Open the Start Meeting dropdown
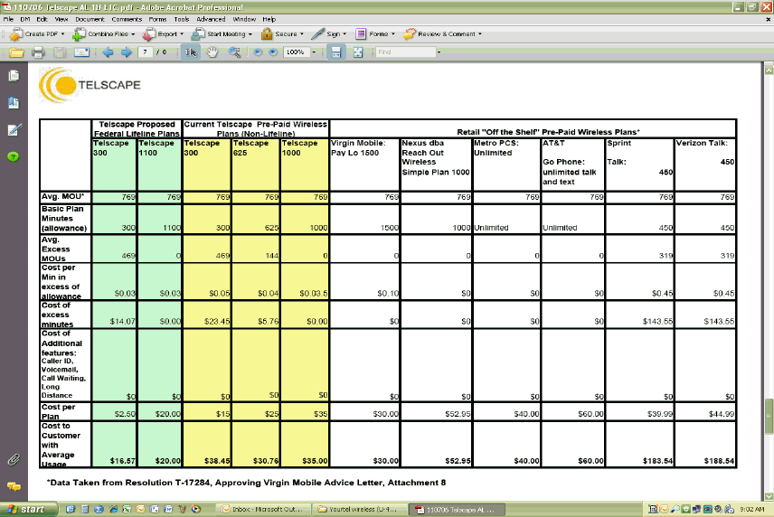This screenshot has height=517, width=774. (x=222, y=34)
